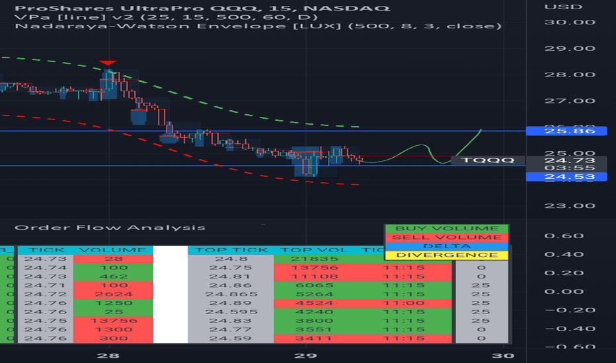Click the top vol cell 4240
The image size is (616, 363).
click(x=315, y=312)
